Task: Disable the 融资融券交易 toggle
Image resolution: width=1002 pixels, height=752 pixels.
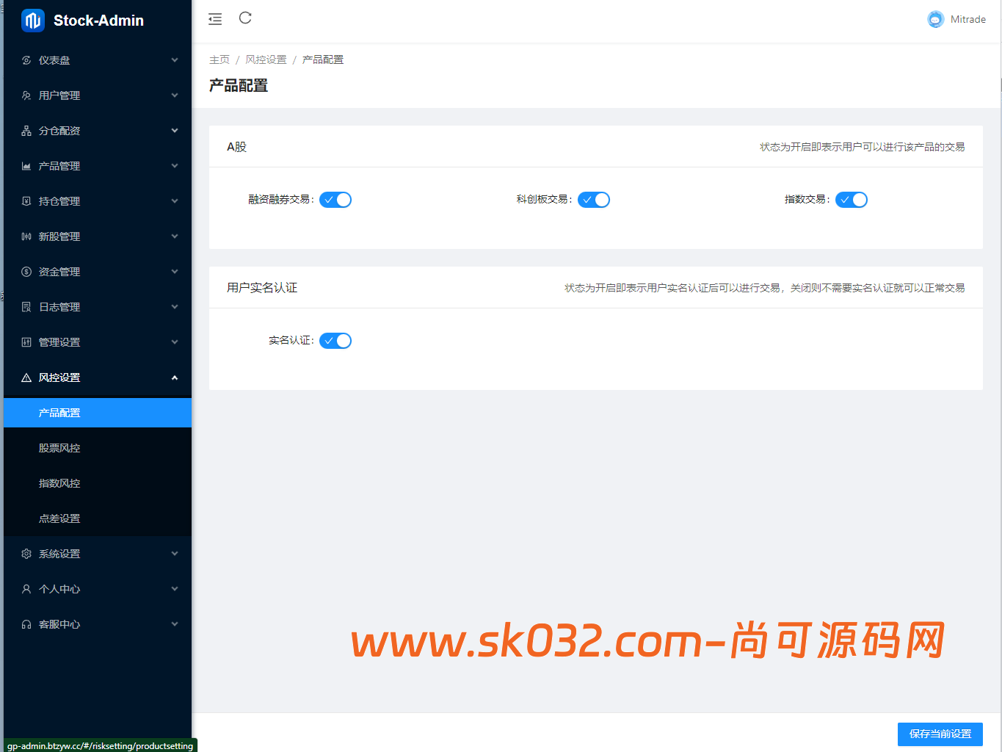Action: tap(335, 199)
